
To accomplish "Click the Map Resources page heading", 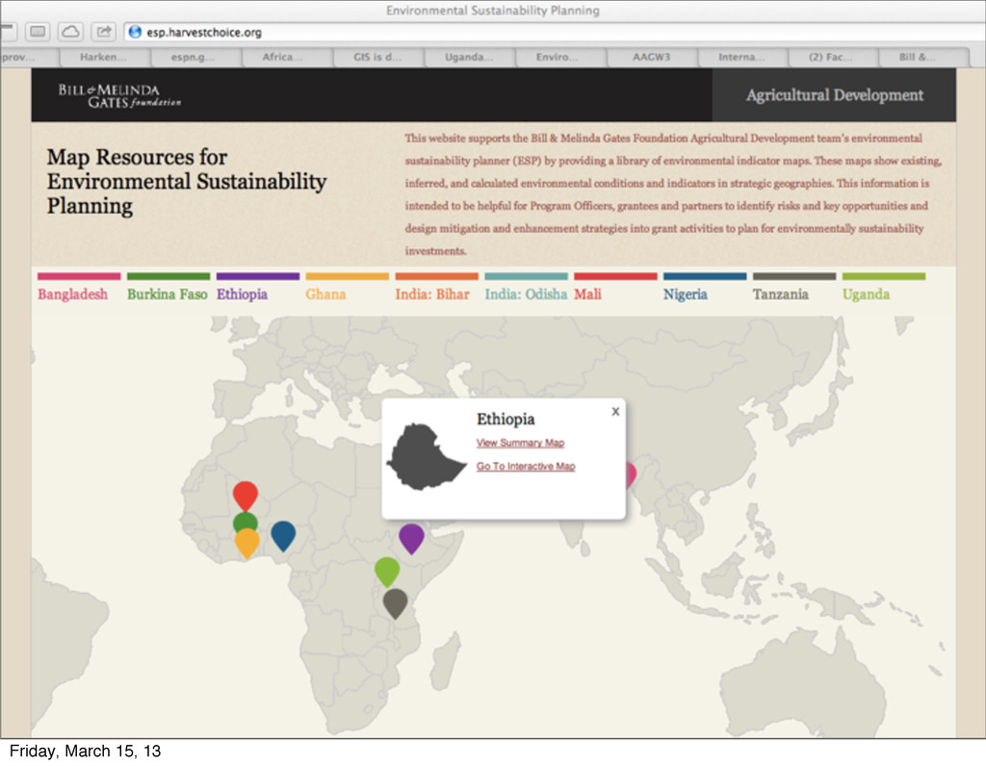I will (186, 182).
